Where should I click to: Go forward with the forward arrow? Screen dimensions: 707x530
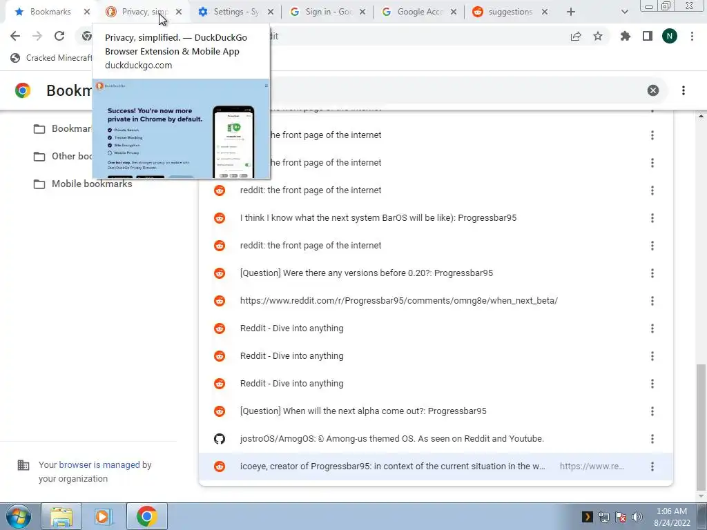tap(37, 36)
